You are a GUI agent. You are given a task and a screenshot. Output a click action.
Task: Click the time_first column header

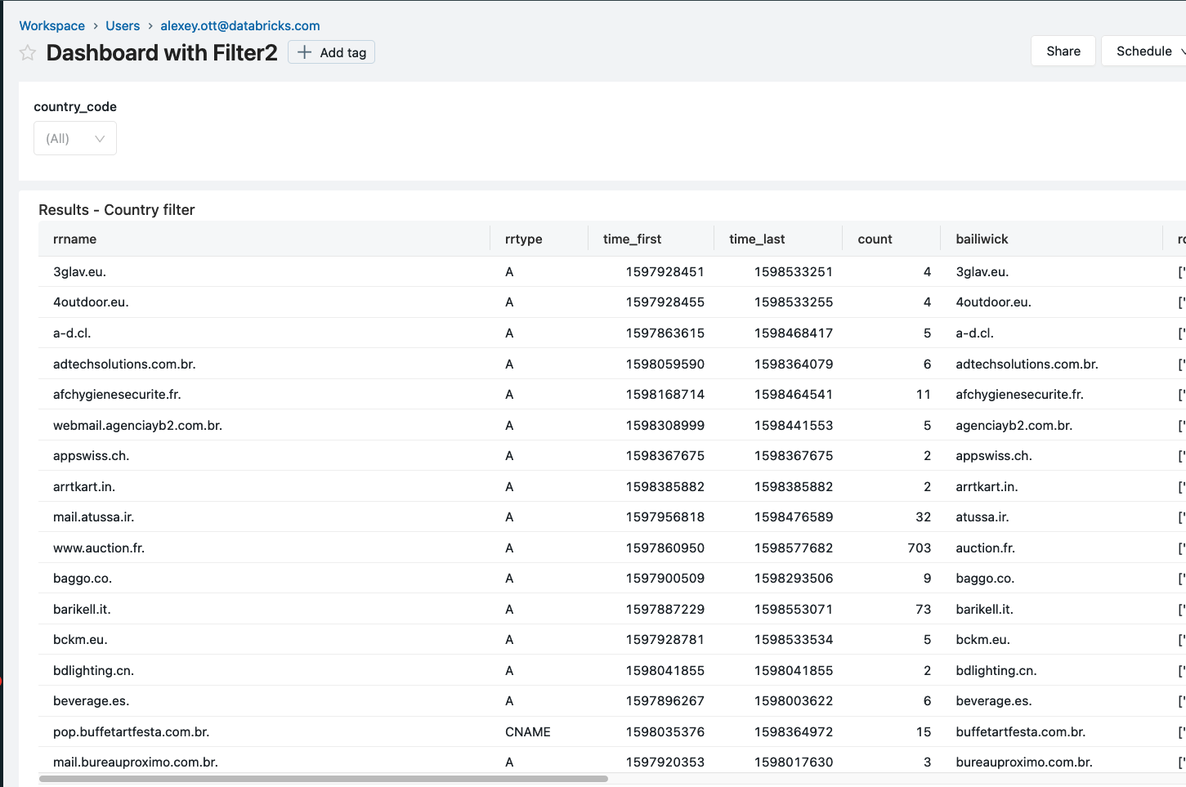pyautogui.click(x=632, y=239)
